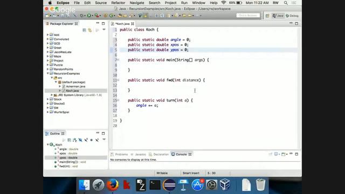
Task: Select the Javadoc tab
Action: (139, 155)
